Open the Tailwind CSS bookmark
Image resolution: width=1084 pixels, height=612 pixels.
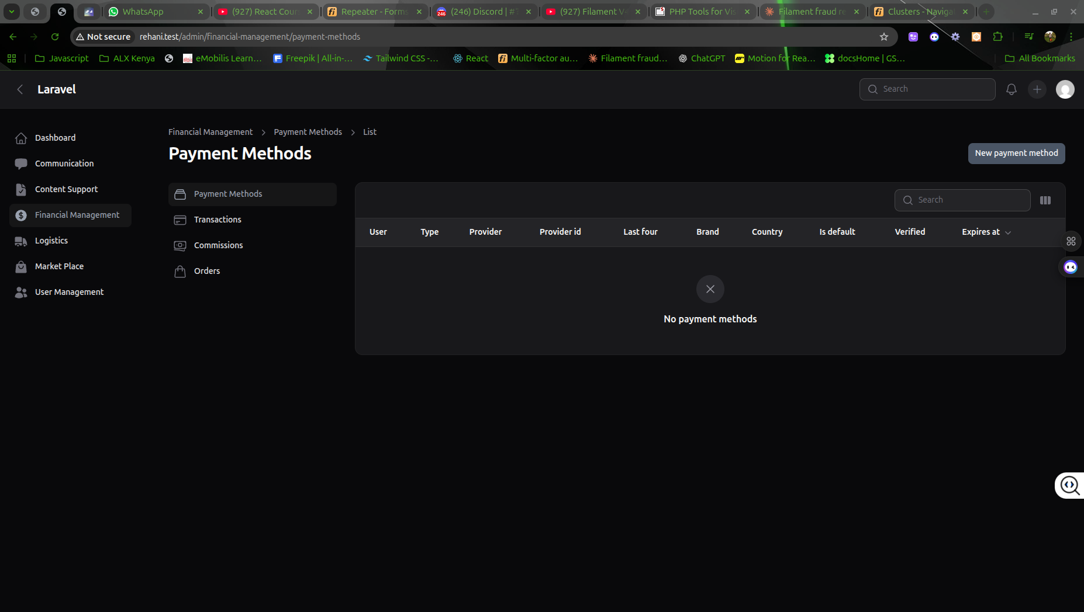pos(401,58)
